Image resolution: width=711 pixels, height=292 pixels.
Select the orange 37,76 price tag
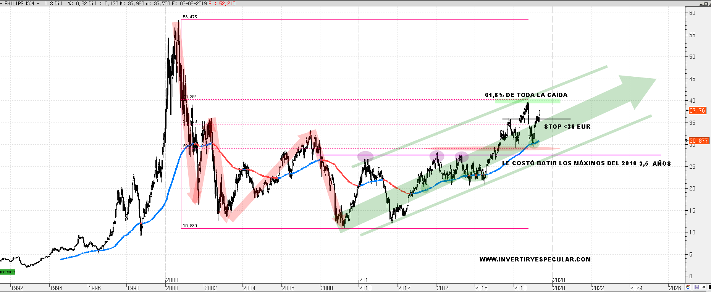pyautogui.click(x=697, y=111)
